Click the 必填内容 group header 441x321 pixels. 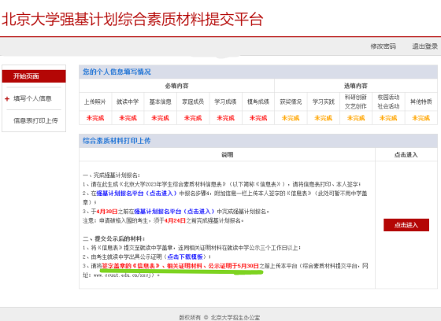pyautogui.click(x=176, y=86)
